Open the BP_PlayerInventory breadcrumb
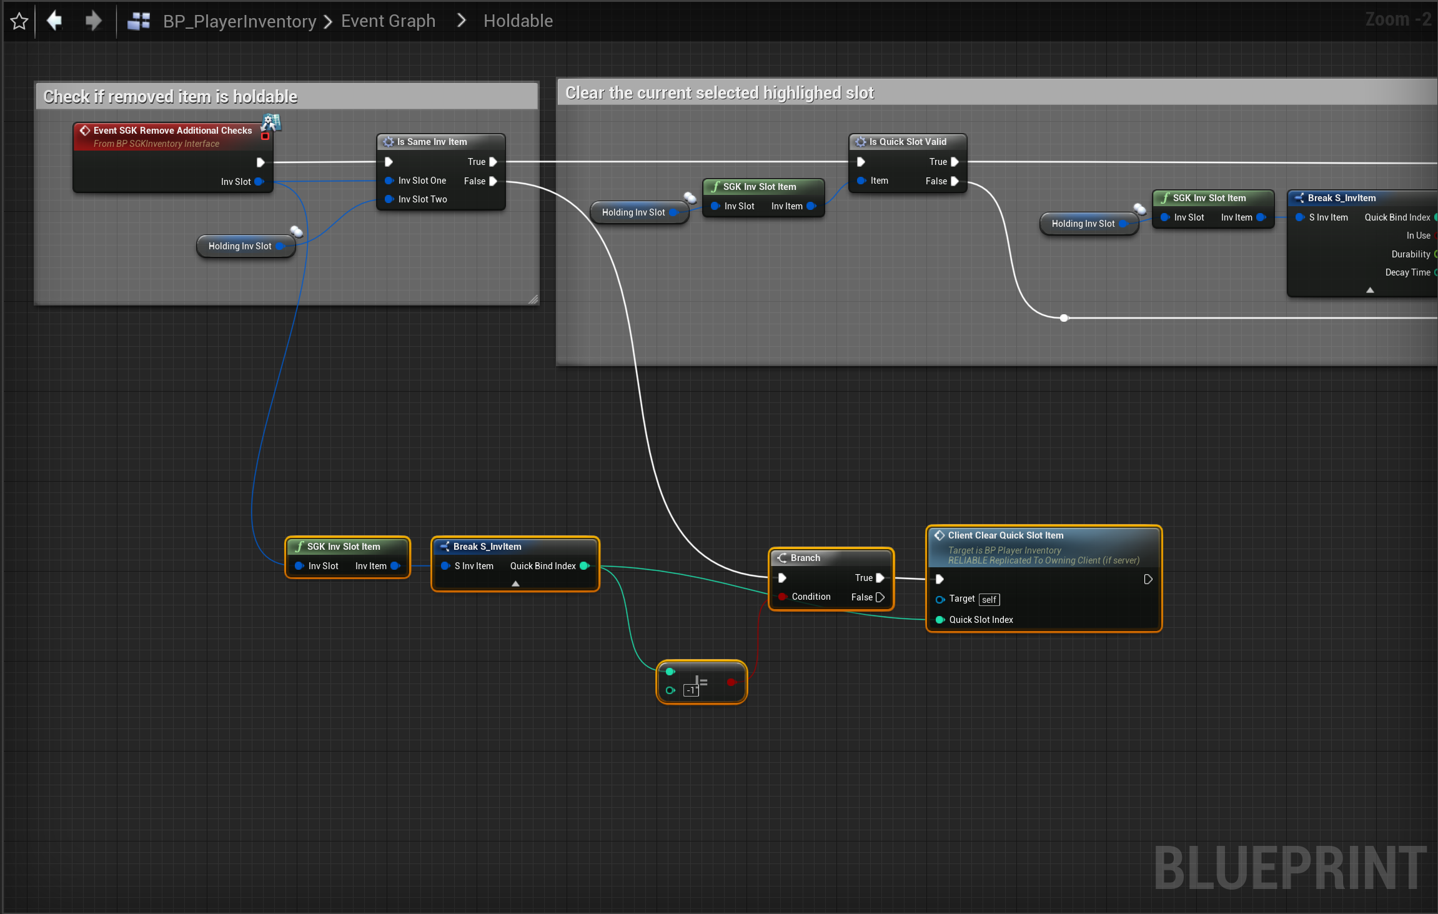 click(239, 21)
